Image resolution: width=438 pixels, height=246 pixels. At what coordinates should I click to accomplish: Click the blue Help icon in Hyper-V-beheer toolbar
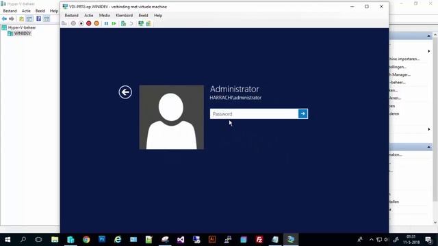[38, 18]
